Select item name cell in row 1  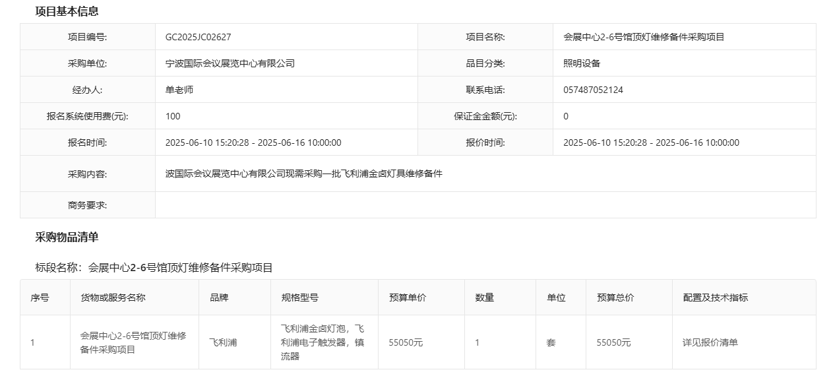click(133, 342)
